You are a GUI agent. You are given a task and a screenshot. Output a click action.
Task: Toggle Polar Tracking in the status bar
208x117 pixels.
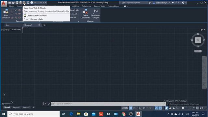tap(144, 108)
